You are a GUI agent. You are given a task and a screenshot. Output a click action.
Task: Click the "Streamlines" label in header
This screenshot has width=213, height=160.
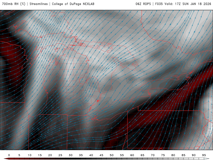click(39, 4)
